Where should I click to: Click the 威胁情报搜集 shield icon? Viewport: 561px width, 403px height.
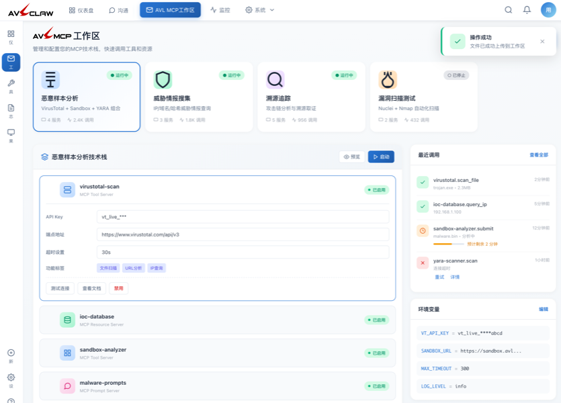tap(162, 79)
